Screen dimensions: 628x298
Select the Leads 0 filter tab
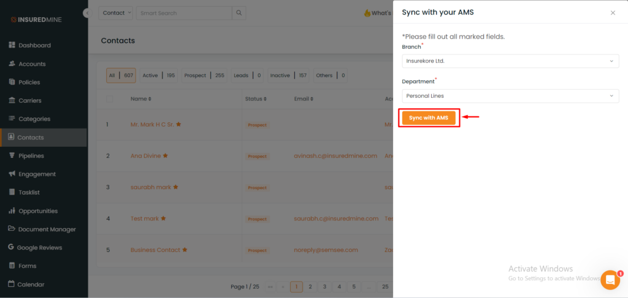[247, 75]
